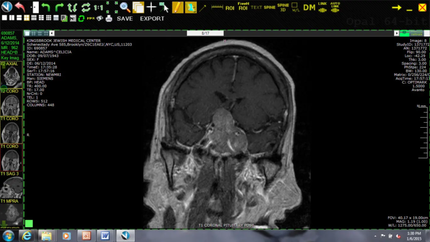Select the TEXT annotation tool
Image resolution: width=430 pixels, height=242 pixels.
click(x=256, y=8)
